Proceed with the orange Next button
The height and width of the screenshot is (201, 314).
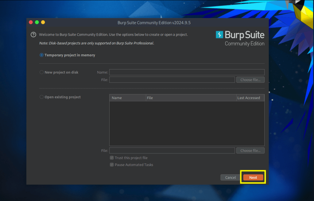pyautogui.click(x=253, y=178)
